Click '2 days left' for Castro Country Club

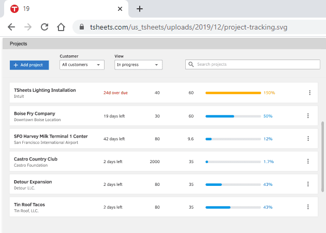[113, 162]
